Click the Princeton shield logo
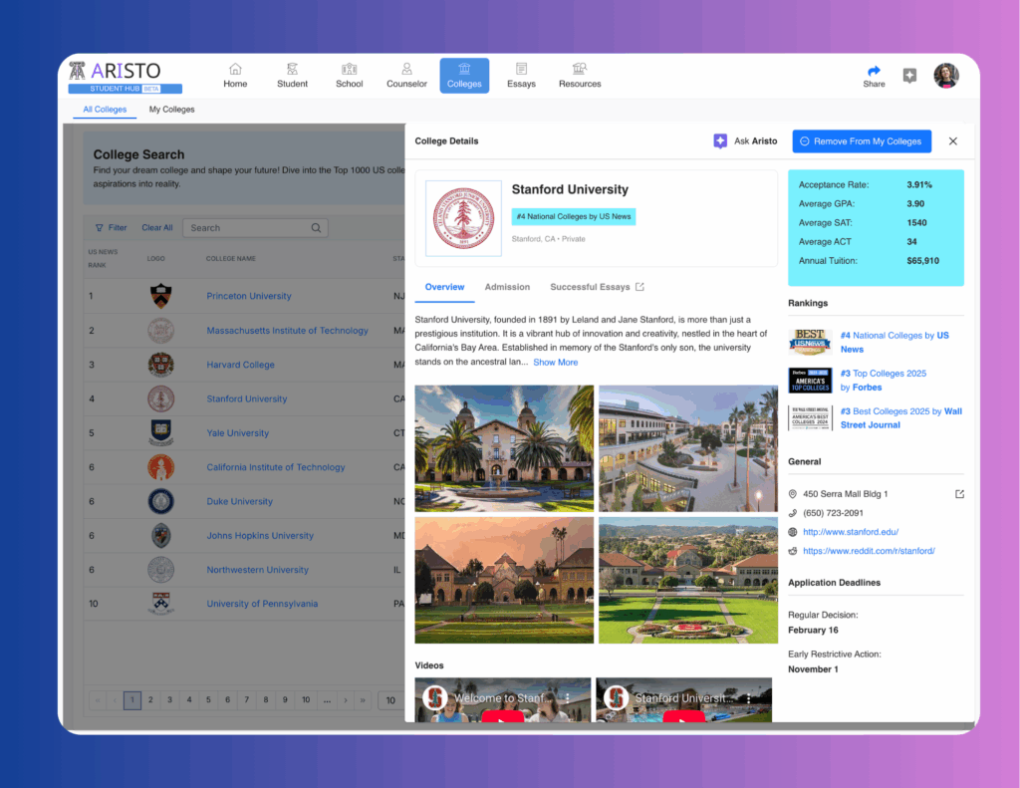This screenshot has height=788, width=1020. click(160, 296)
